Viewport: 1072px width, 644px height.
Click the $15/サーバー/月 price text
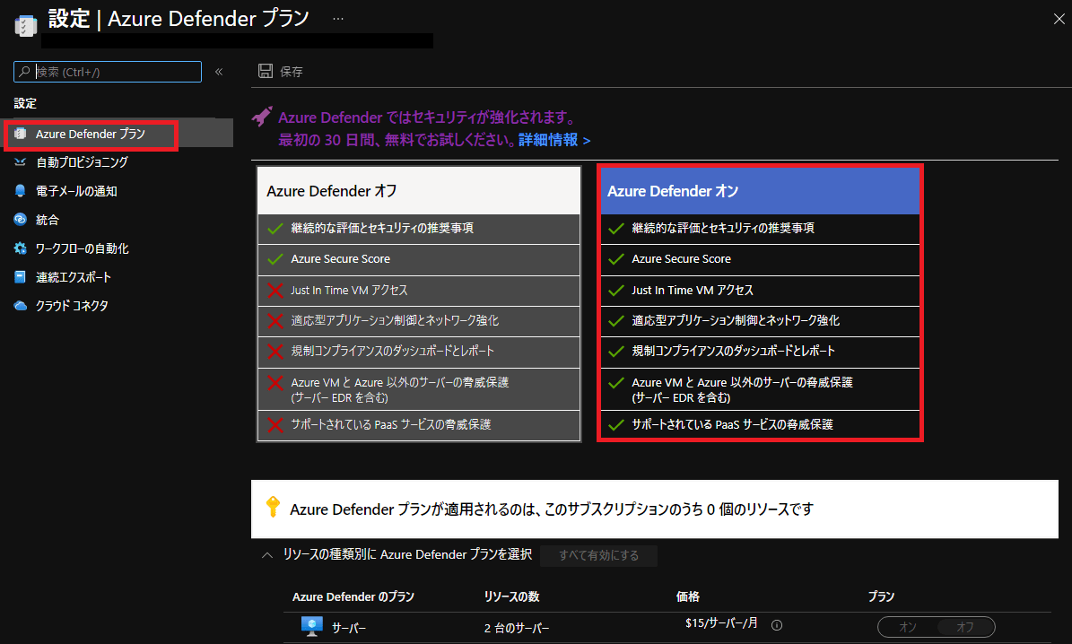coord(721,622)
